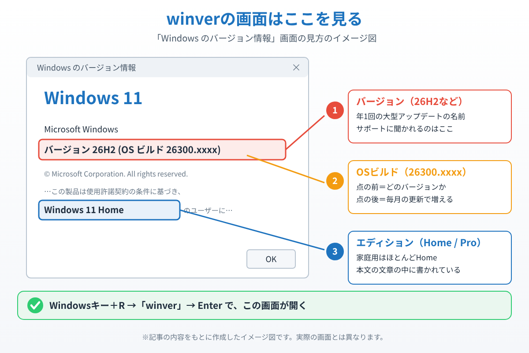Click the line '本文の文章の中に書かれている'
529x353 pixels.
(x=408, y=270)
